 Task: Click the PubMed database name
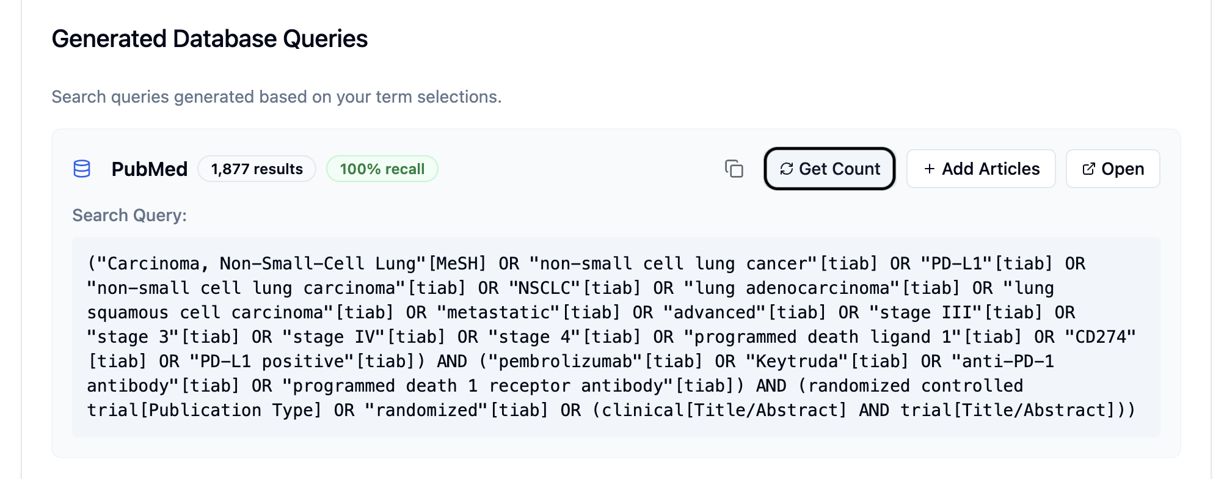[x=149, y=169]
